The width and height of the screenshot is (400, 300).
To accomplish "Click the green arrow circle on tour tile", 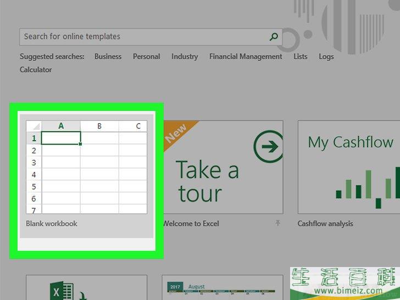I will pos(268,147).
